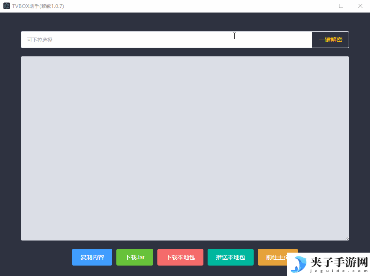Click the TVBOX助手 app icon in title bar
Viewport: 370px width, 276px height.
point(7,6)
